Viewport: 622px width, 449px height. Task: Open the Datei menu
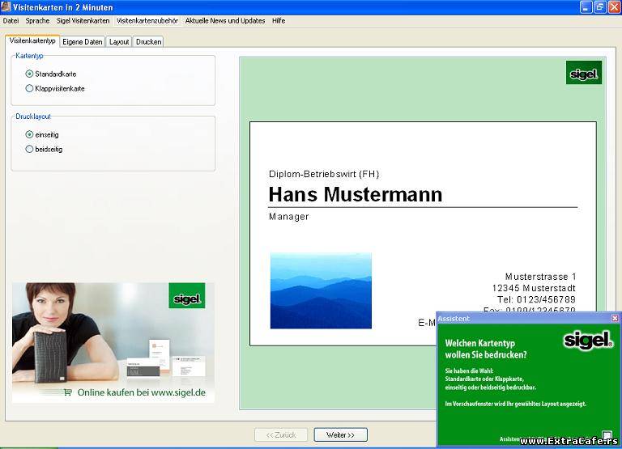click(x=11, y=20)
